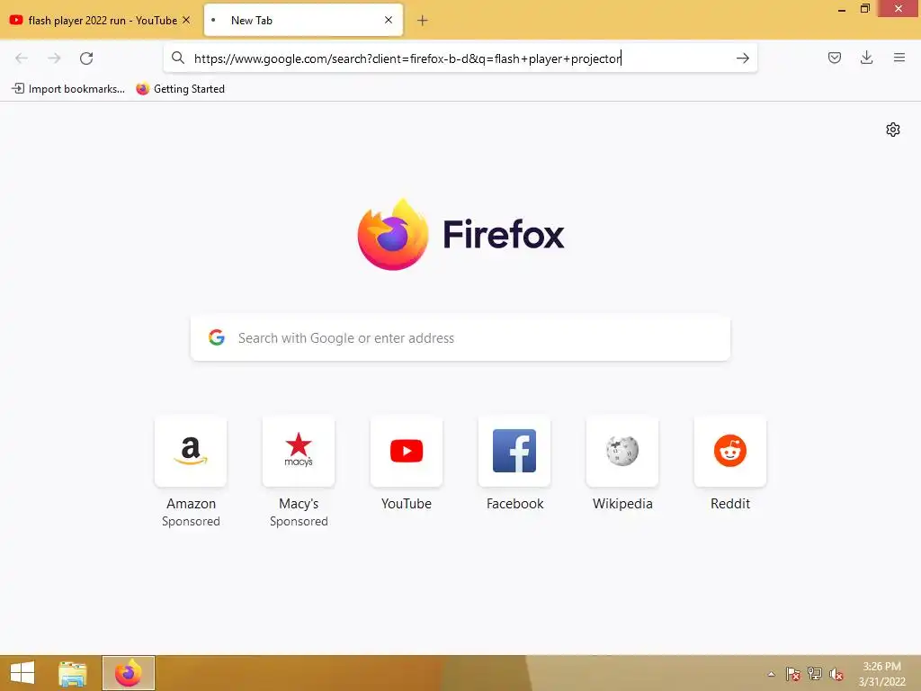The width and height of the screenshot is (921, 691).
Task: Click the 3/31/2022 date in the taskbar
Action: coord(881,682)
